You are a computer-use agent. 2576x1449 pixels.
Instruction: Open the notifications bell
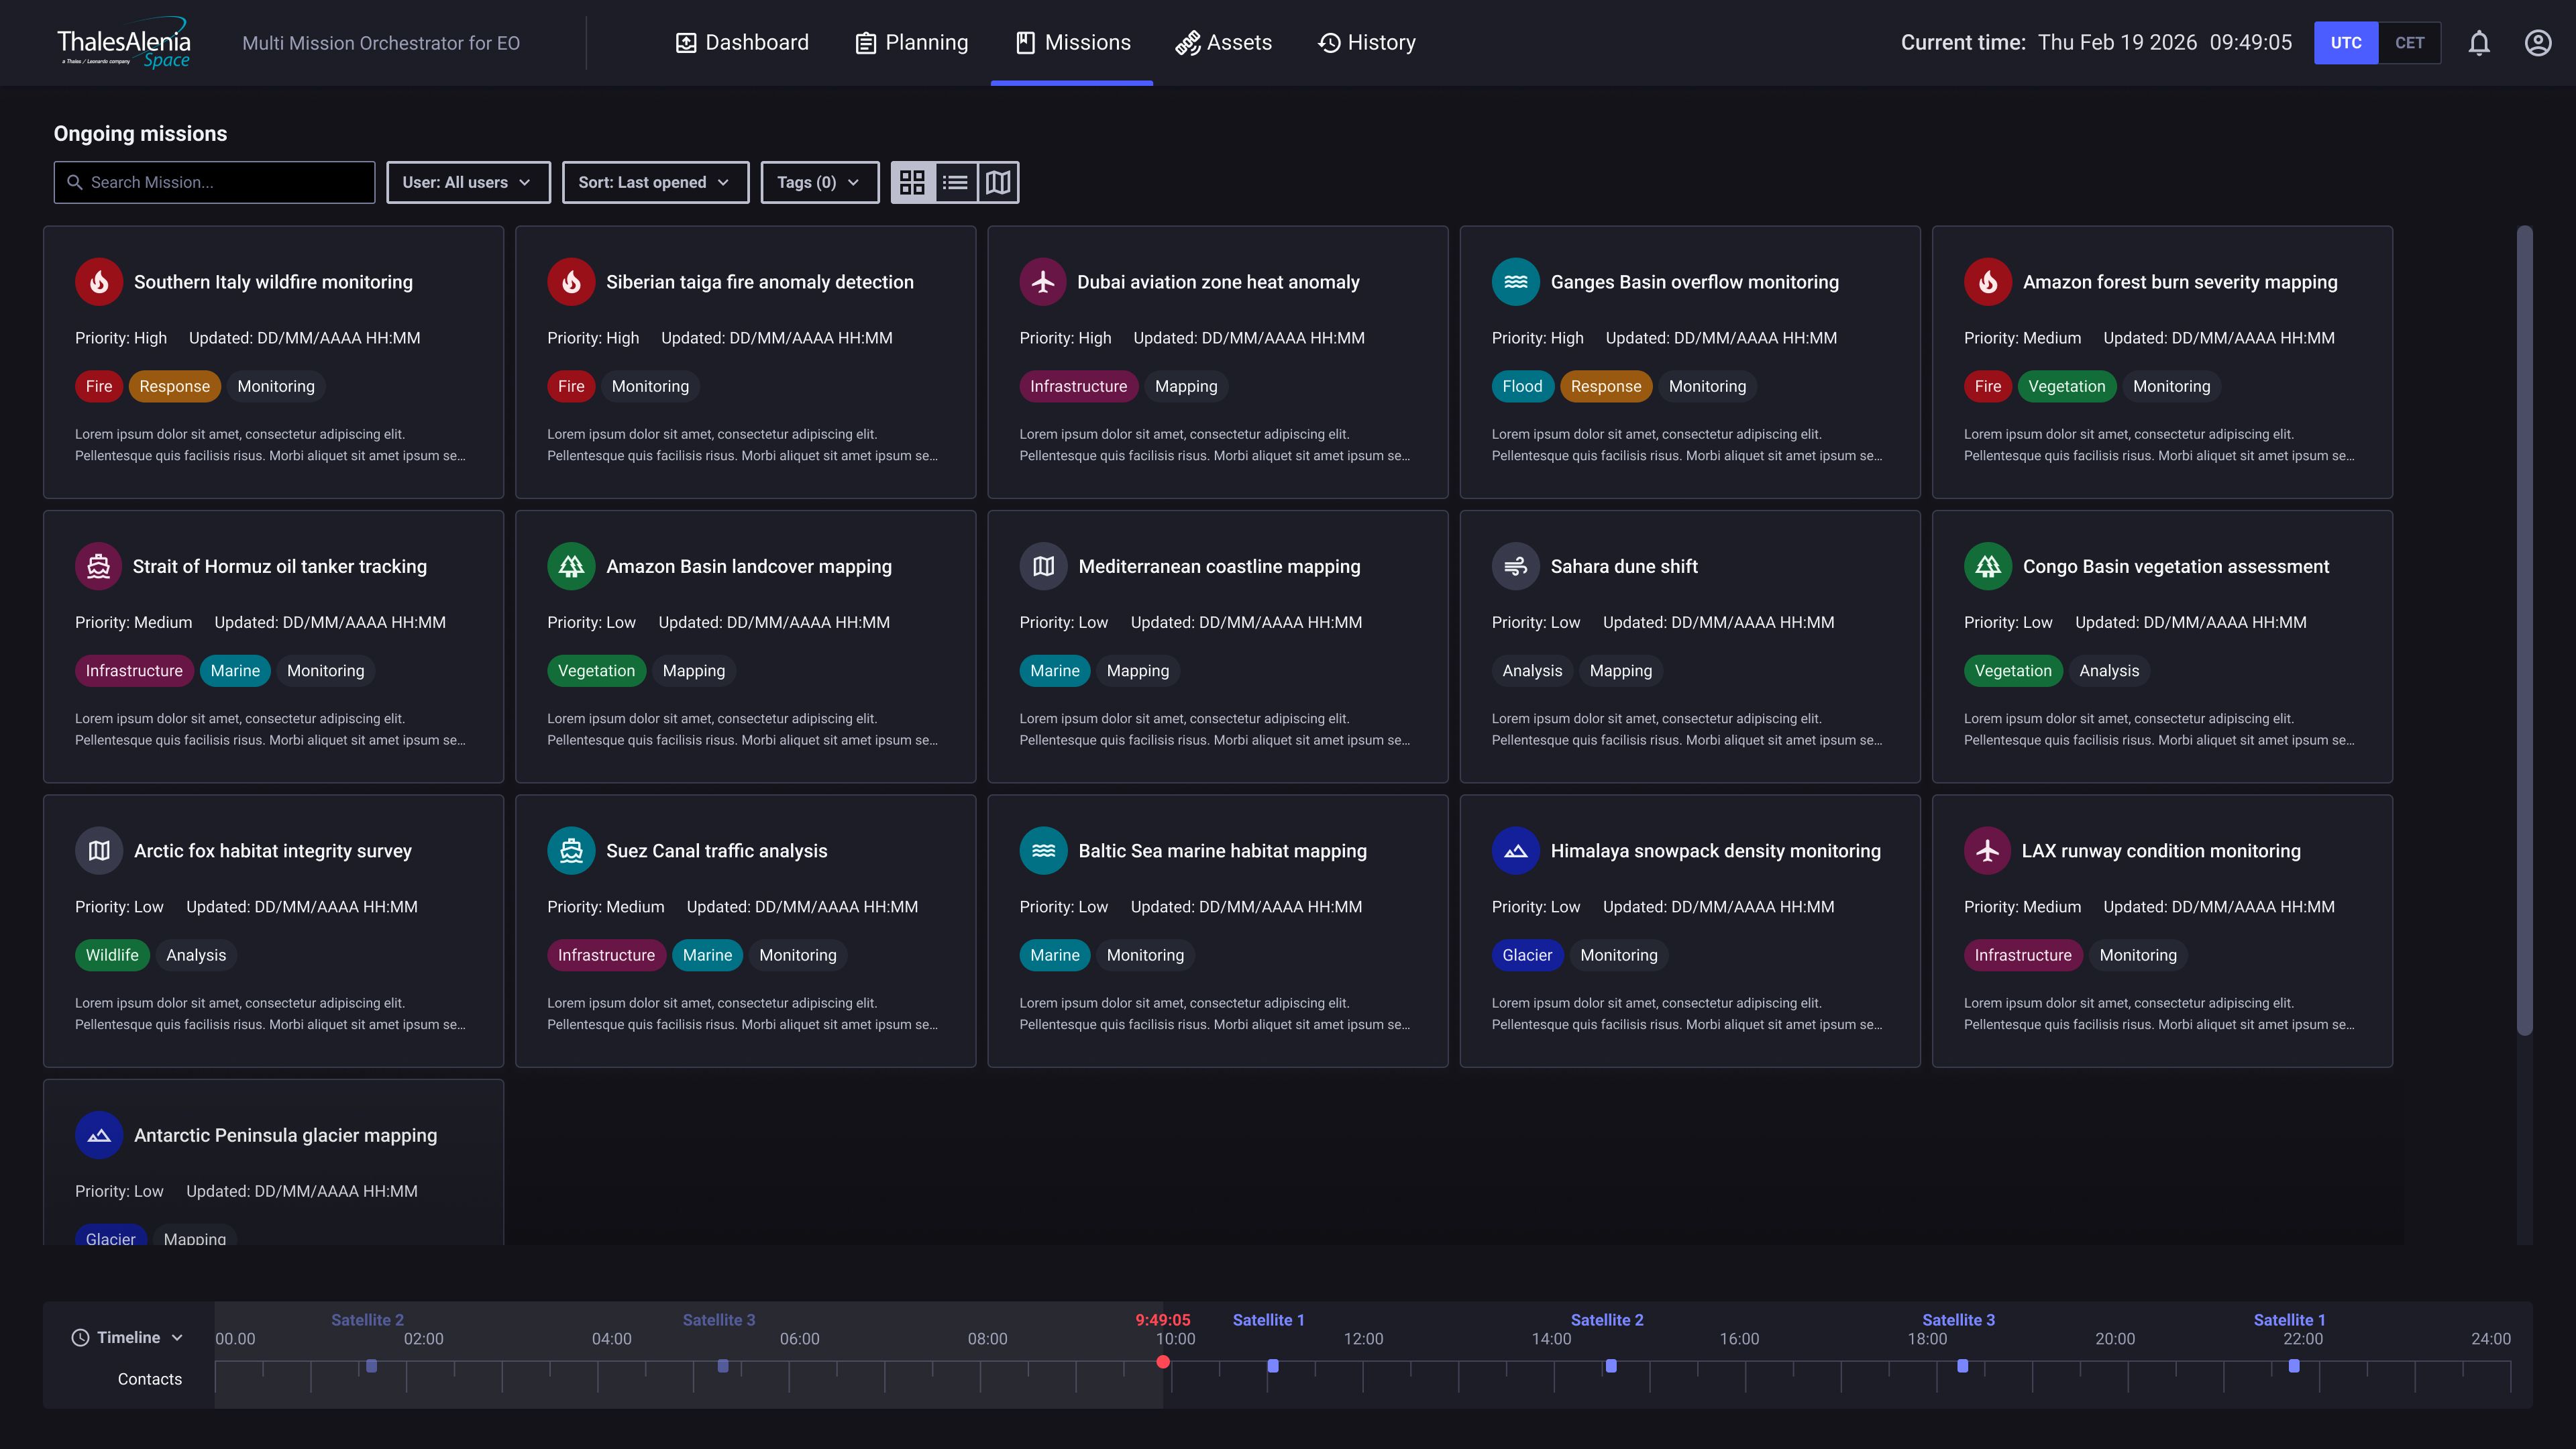tap(2479, 43)
